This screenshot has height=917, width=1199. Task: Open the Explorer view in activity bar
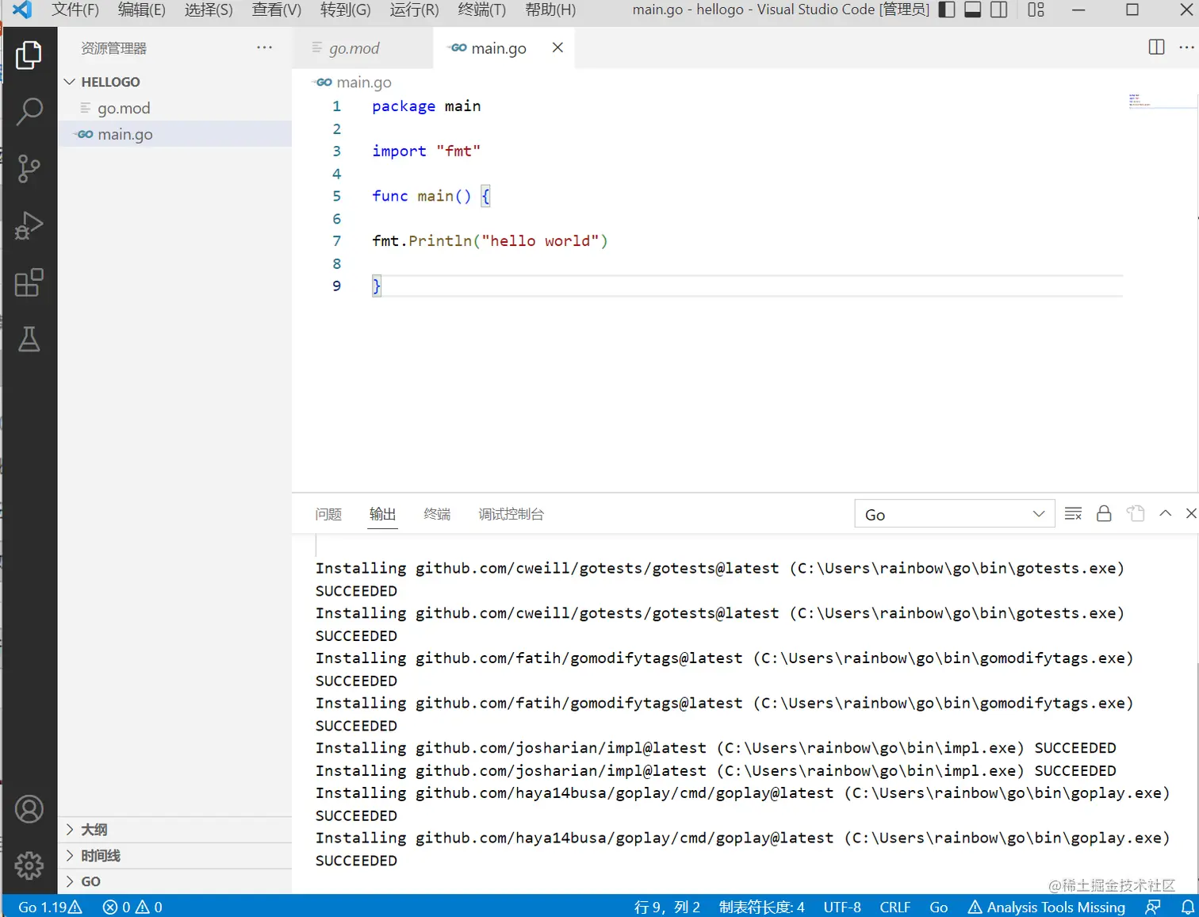[29, 55]
